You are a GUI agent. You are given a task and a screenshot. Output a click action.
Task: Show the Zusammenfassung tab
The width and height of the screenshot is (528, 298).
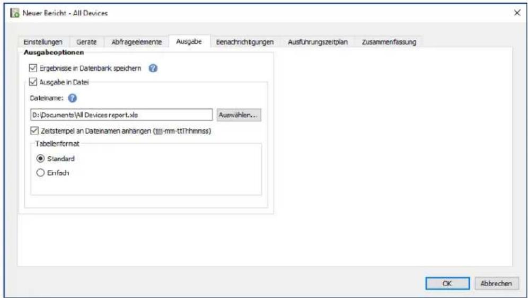tap(389, 42)
